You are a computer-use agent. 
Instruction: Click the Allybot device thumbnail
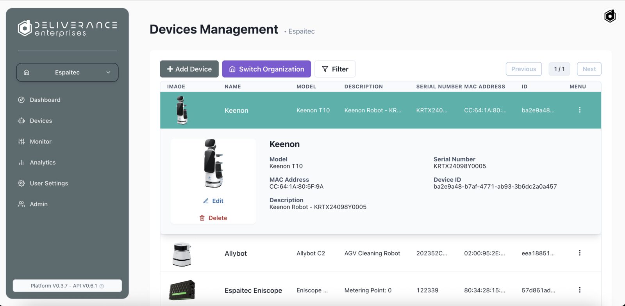pyautogui.click(x=182, y=254)
